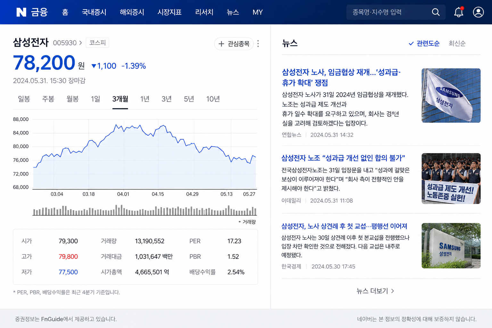This screenshot has height=328, width=492.
Task: Click the 이데일리 source label
Action: (x=291, y=201)
